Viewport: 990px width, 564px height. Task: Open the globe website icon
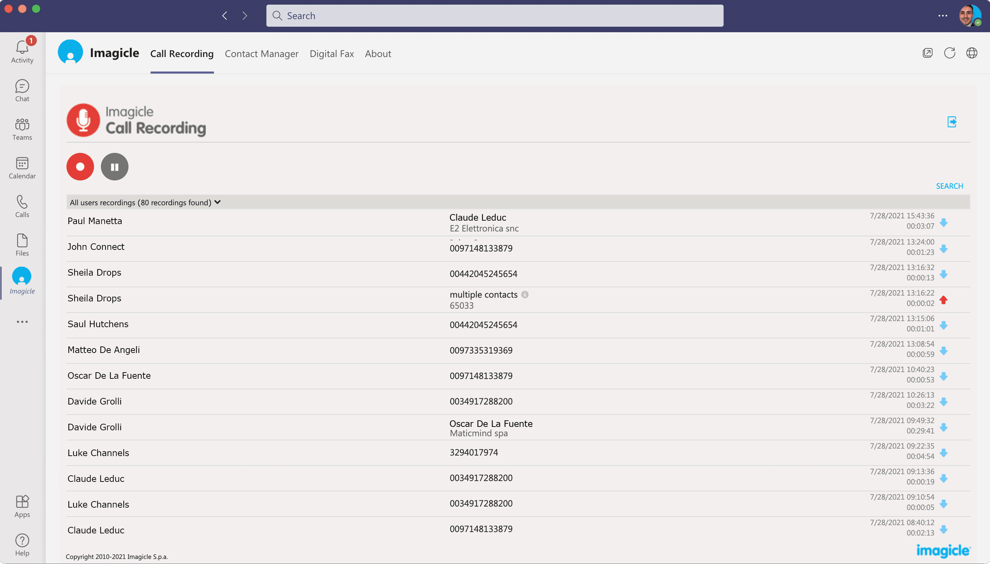click(972, 53)
